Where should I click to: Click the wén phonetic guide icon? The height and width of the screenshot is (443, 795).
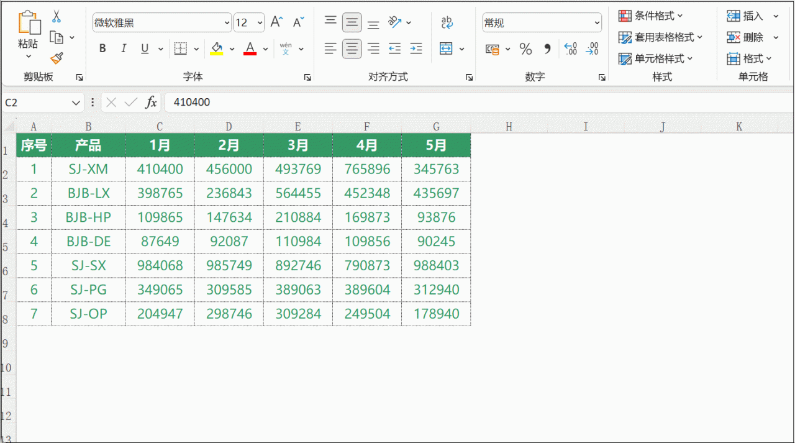[286, 48]
